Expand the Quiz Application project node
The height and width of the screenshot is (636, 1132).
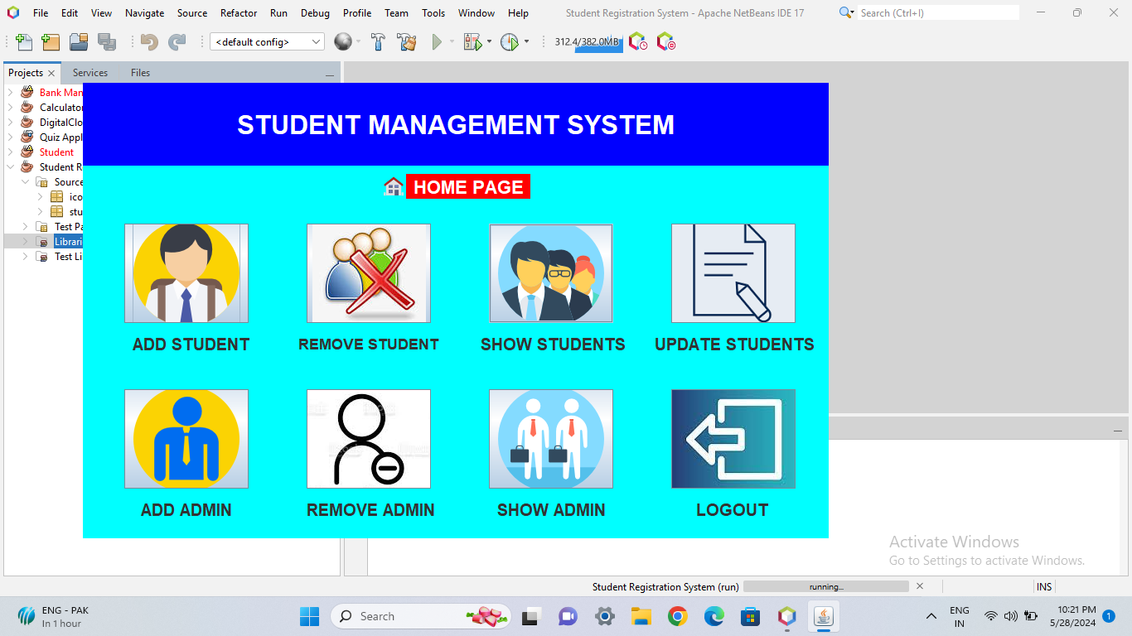(10, 137)
